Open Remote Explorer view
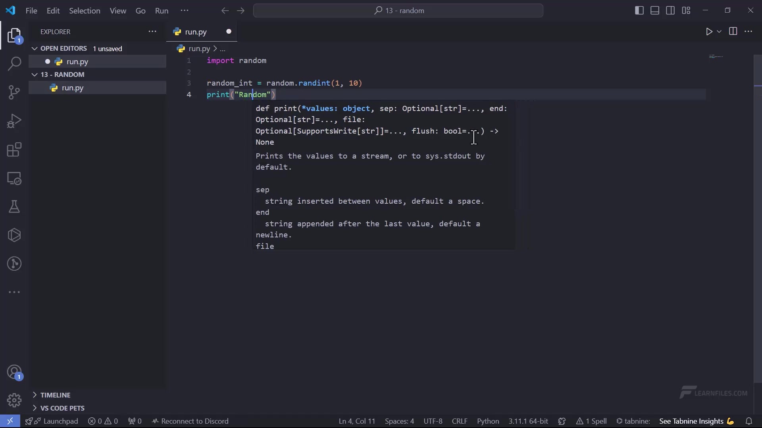 click(x=14, y=179)
